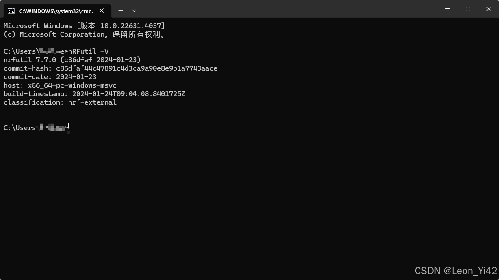Maximize the Windows Terminal window
Screen dimensions: 499x280
pyautogui.click(x=468, y=9)
